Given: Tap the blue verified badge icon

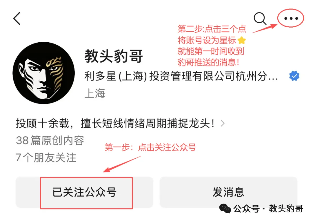Looking at the screenshot, I should point(294,76).
